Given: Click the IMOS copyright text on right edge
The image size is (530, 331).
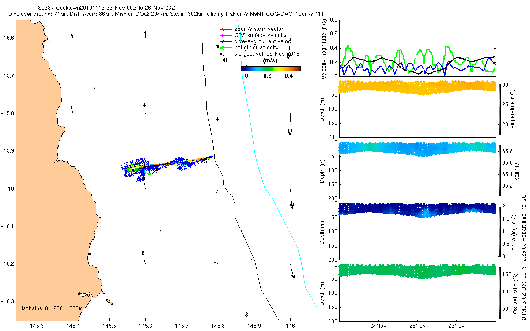Looking at the screenshot, I should click(523, 257).
